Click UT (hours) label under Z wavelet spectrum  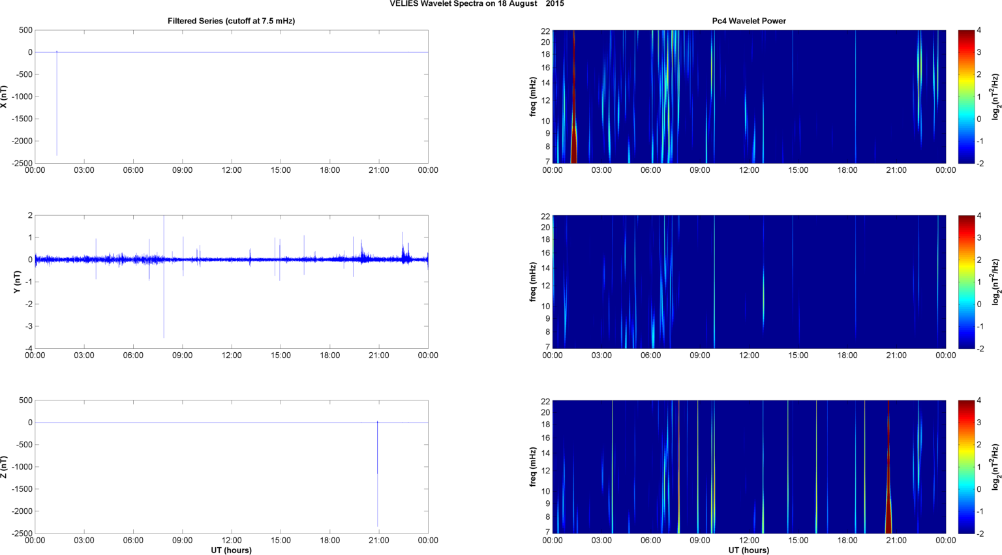pos(748,550)
